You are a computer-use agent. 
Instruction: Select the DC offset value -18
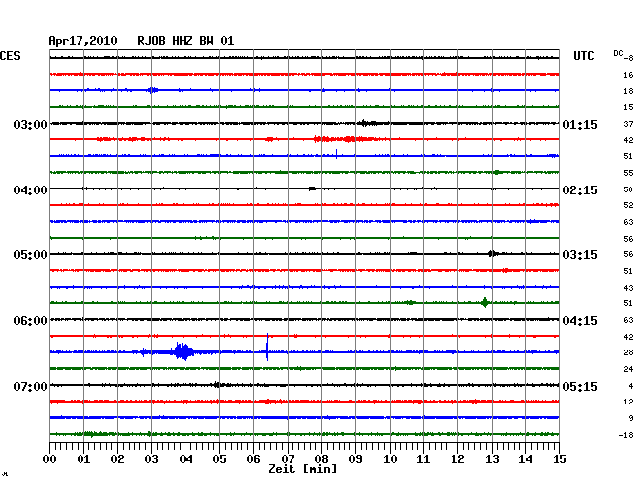click(626, 435)
